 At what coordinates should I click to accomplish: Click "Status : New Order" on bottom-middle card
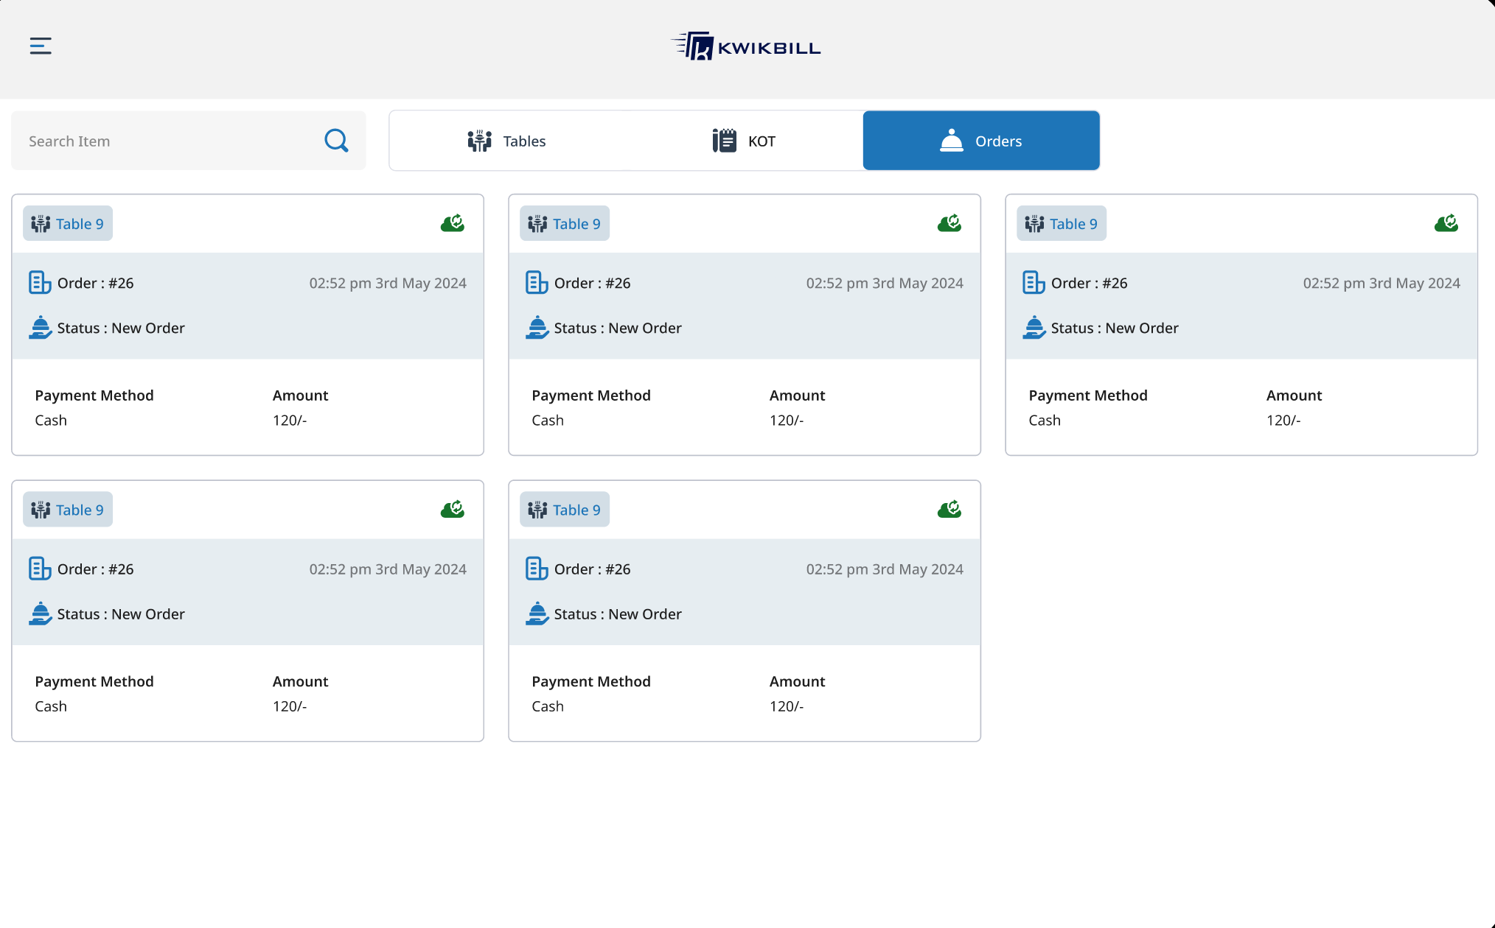[618, 614]
